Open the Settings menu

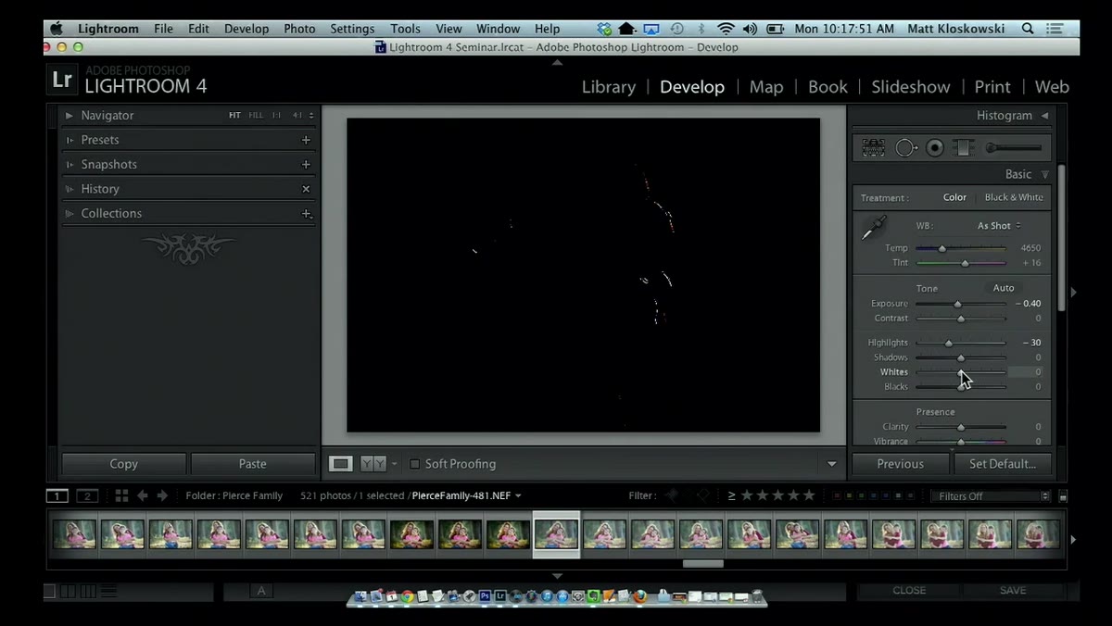pos(352,29)
